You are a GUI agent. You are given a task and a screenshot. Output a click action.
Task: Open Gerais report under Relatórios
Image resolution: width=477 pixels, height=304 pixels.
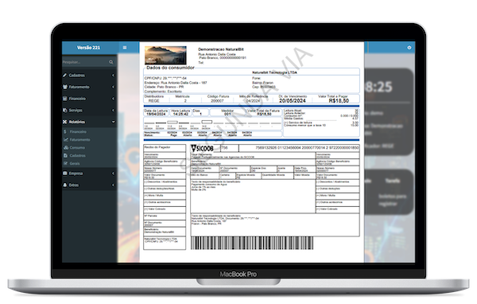tap(75, 163)
